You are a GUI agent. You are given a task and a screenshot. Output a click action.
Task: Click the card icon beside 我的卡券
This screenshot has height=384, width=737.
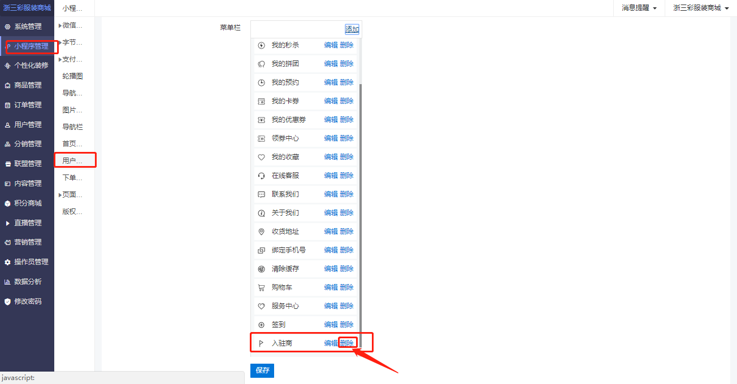click(261, 101)
